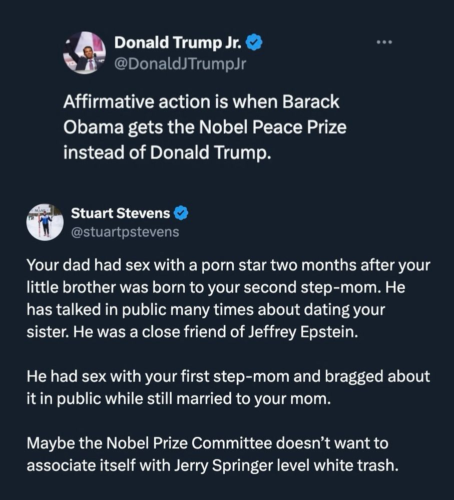Open the @stuartpstevens handle

point(125,232)
